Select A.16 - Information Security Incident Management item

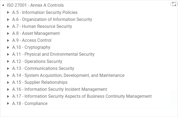pyautogui.click(x=60, y=89)
